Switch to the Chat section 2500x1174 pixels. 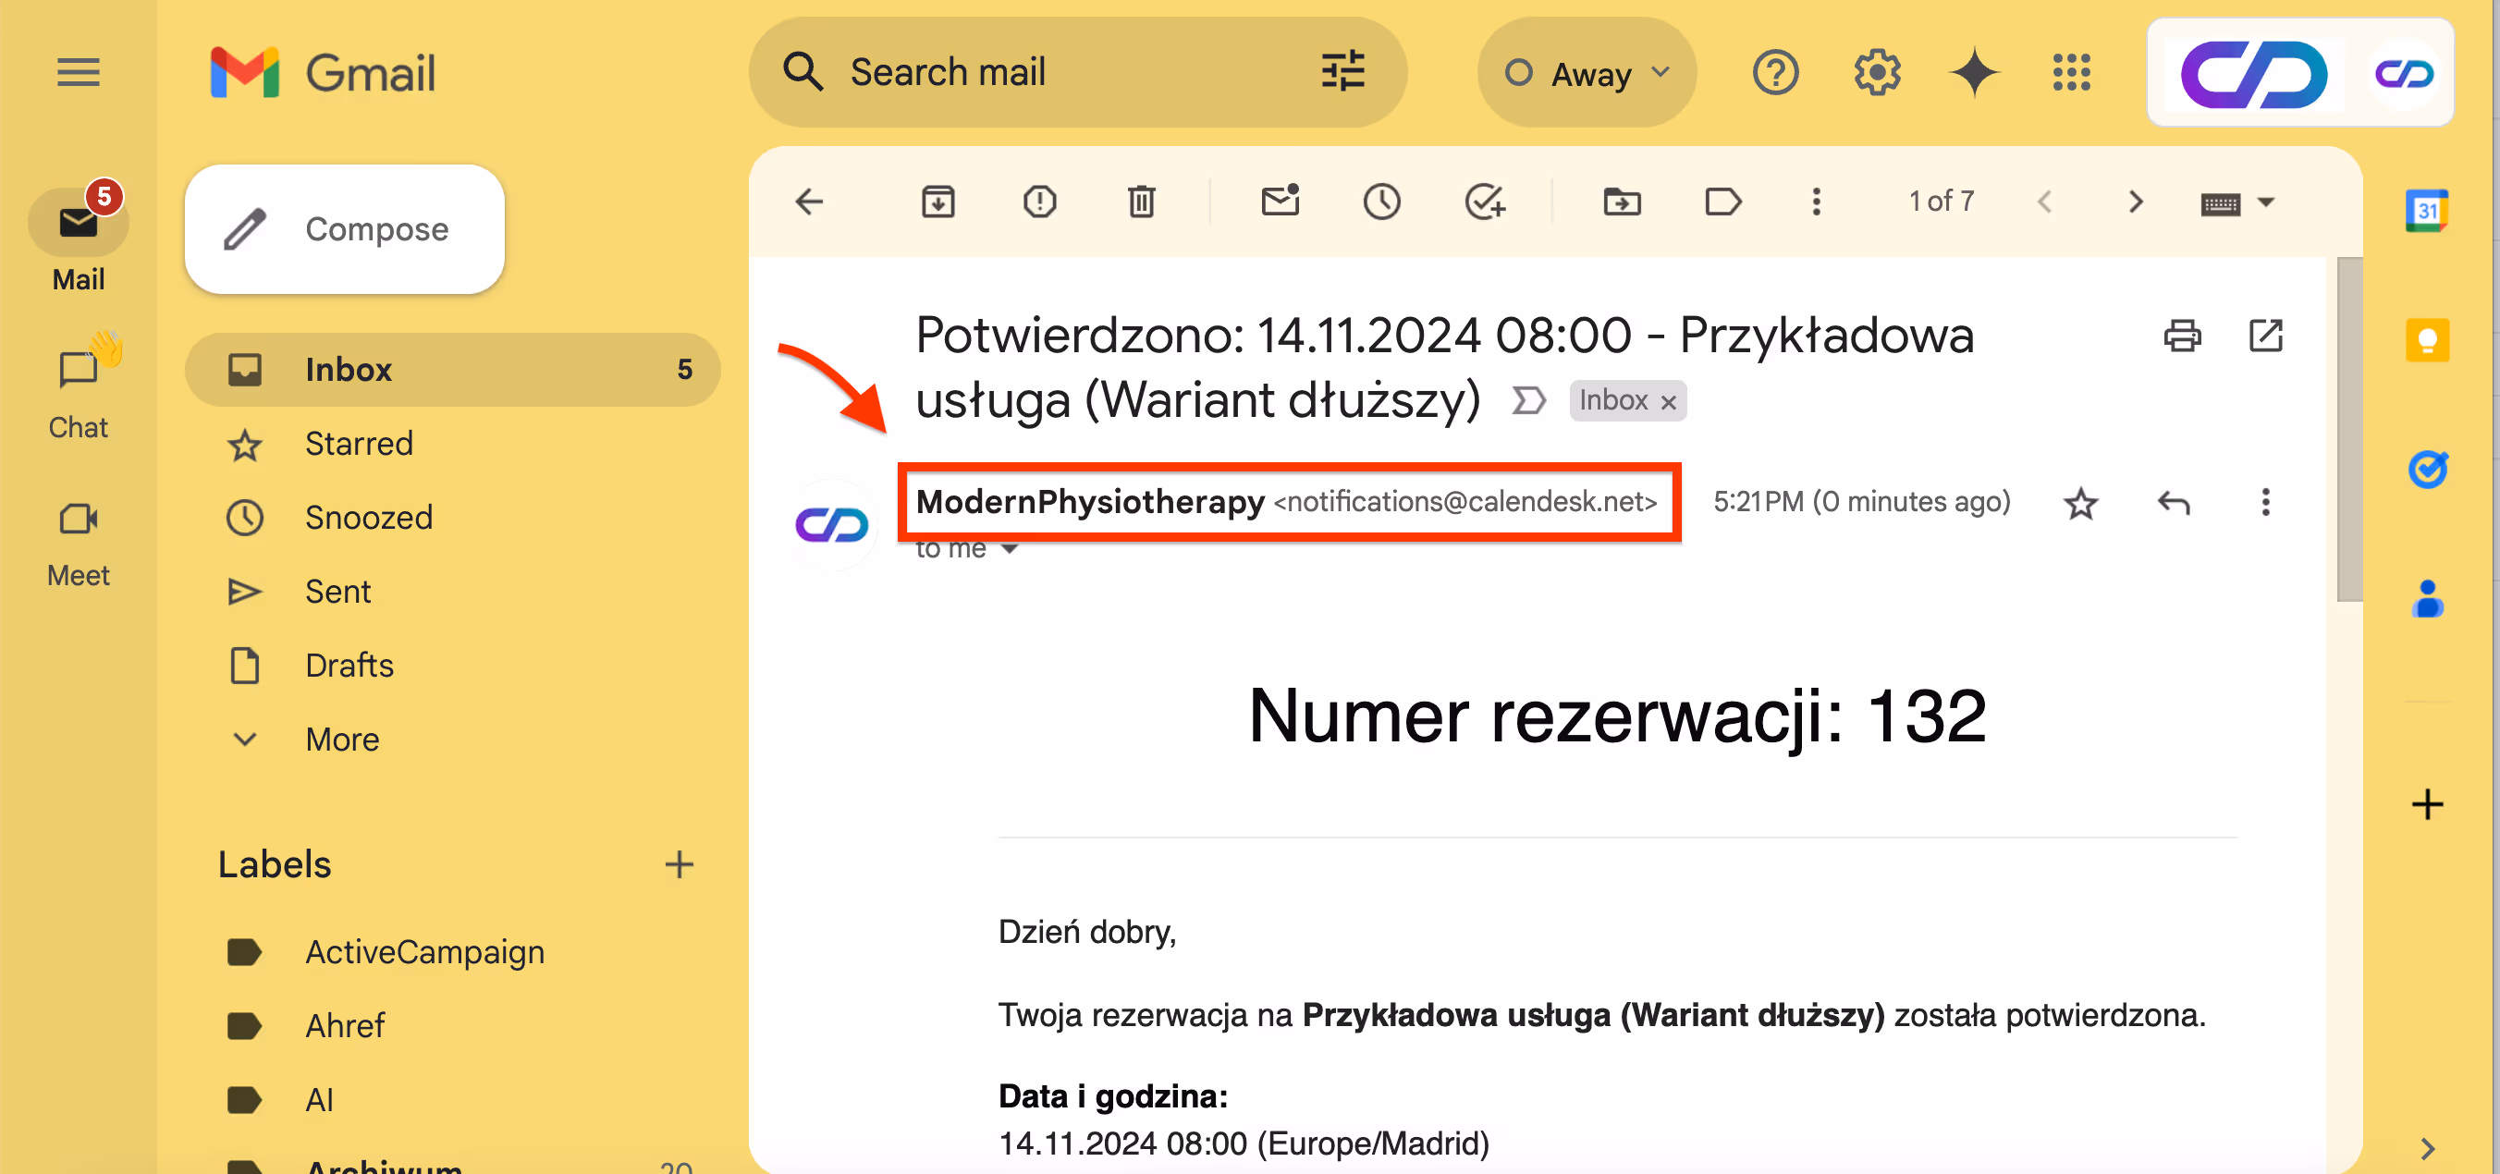[x=79, y=386]
